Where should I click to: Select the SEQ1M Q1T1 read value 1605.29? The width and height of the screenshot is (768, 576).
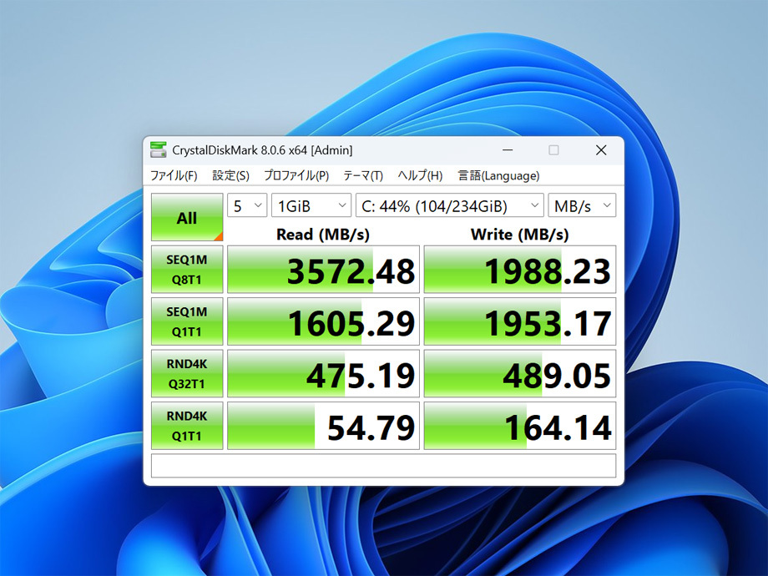point(323,321)
